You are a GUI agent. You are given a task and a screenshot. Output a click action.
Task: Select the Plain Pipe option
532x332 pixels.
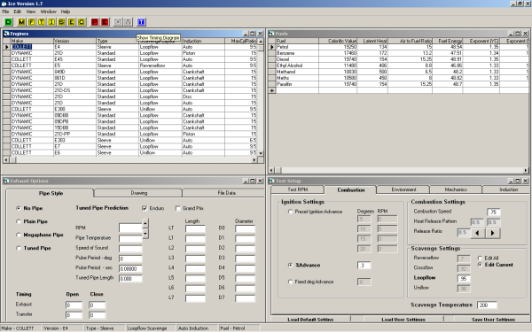click(x=19, y=221)
